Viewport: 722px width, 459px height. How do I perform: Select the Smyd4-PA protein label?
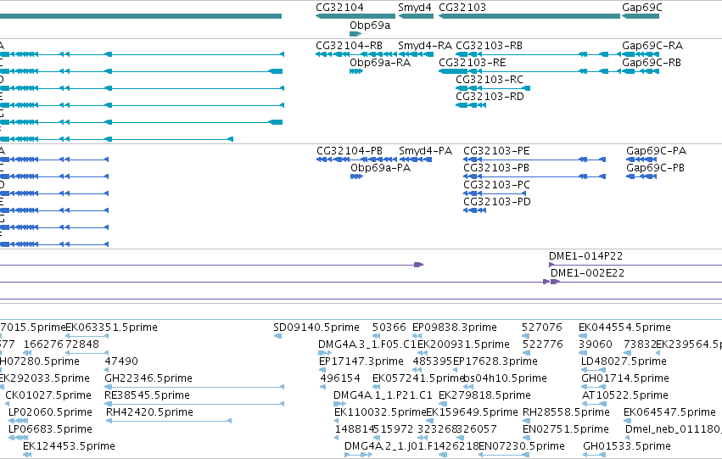(x=425, y=151)
